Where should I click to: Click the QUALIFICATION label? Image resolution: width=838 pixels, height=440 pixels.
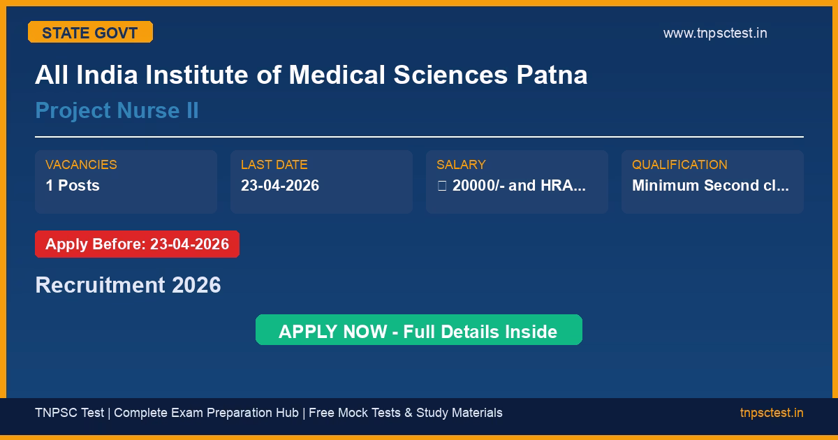[x=679, y=165]
